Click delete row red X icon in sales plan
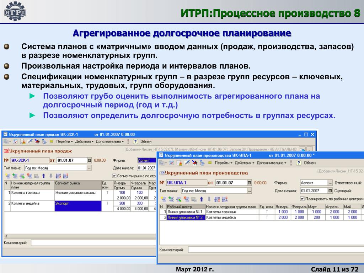This screenshot has width=364, height=273. coord(29,176)
